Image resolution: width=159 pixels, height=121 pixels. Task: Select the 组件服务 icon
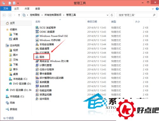[37, 99]
